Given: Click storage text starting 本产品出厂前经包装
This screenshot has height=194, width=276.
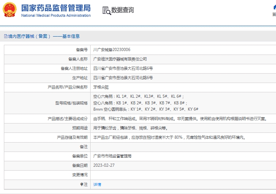Looking at the screenshot, I should pos(169,138).
